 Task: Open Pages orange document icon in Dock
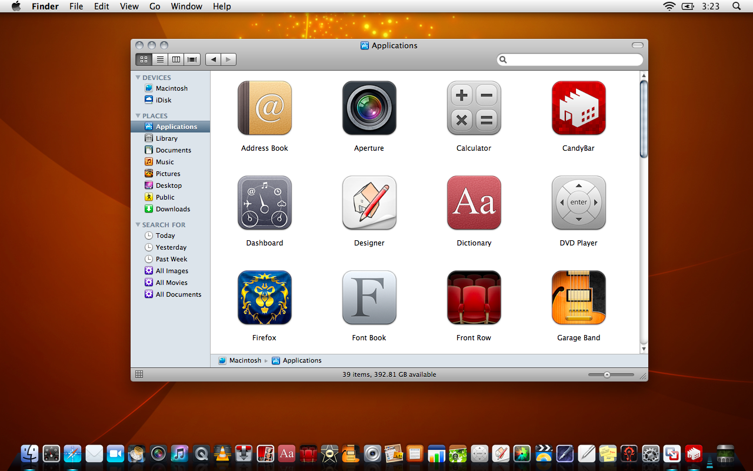point(415,453)
